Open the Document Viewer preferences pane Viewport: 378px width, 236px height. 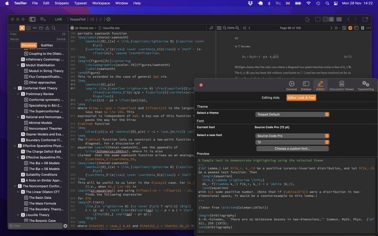click(341, 85)
